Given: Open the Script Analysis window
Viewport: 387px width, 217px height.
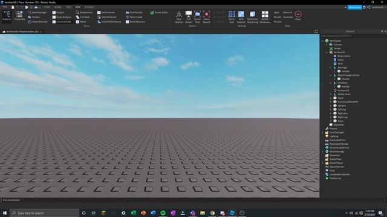Looking at the screenshot, I should [x=62, y=17].
